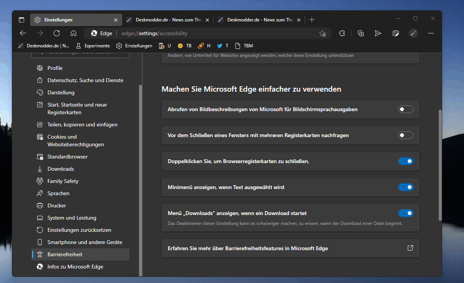Select Family Safety in the sidebar
Screen dimensions: 464x283
[80, 181]
